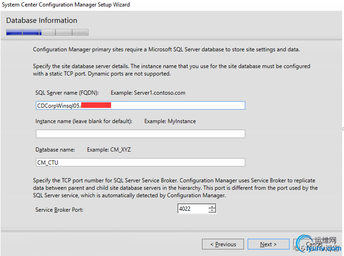The width and height of the screenshot is (344, 256).
Task: Click the 'Example: Server1.contoso.com' hint
Action: coord(148,93)
